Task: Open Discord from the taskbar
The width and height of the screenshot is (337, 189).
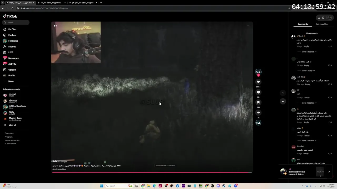Action: click(x=218, y=186)
